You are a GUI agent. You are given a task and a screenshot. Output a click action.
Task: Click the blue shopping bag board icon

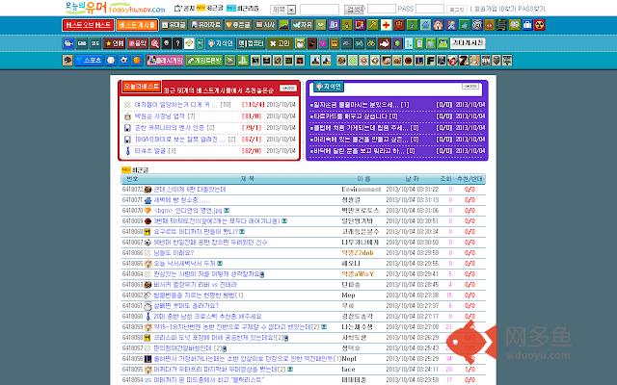click(x=527, y=25)
